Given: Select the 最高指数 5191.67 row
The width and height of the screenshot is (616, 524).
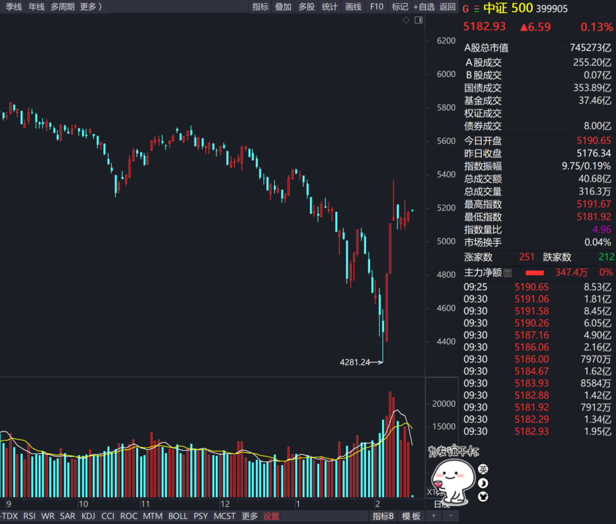Looking at the screenshot, I should pyautogui.click(x=537, y=204).
